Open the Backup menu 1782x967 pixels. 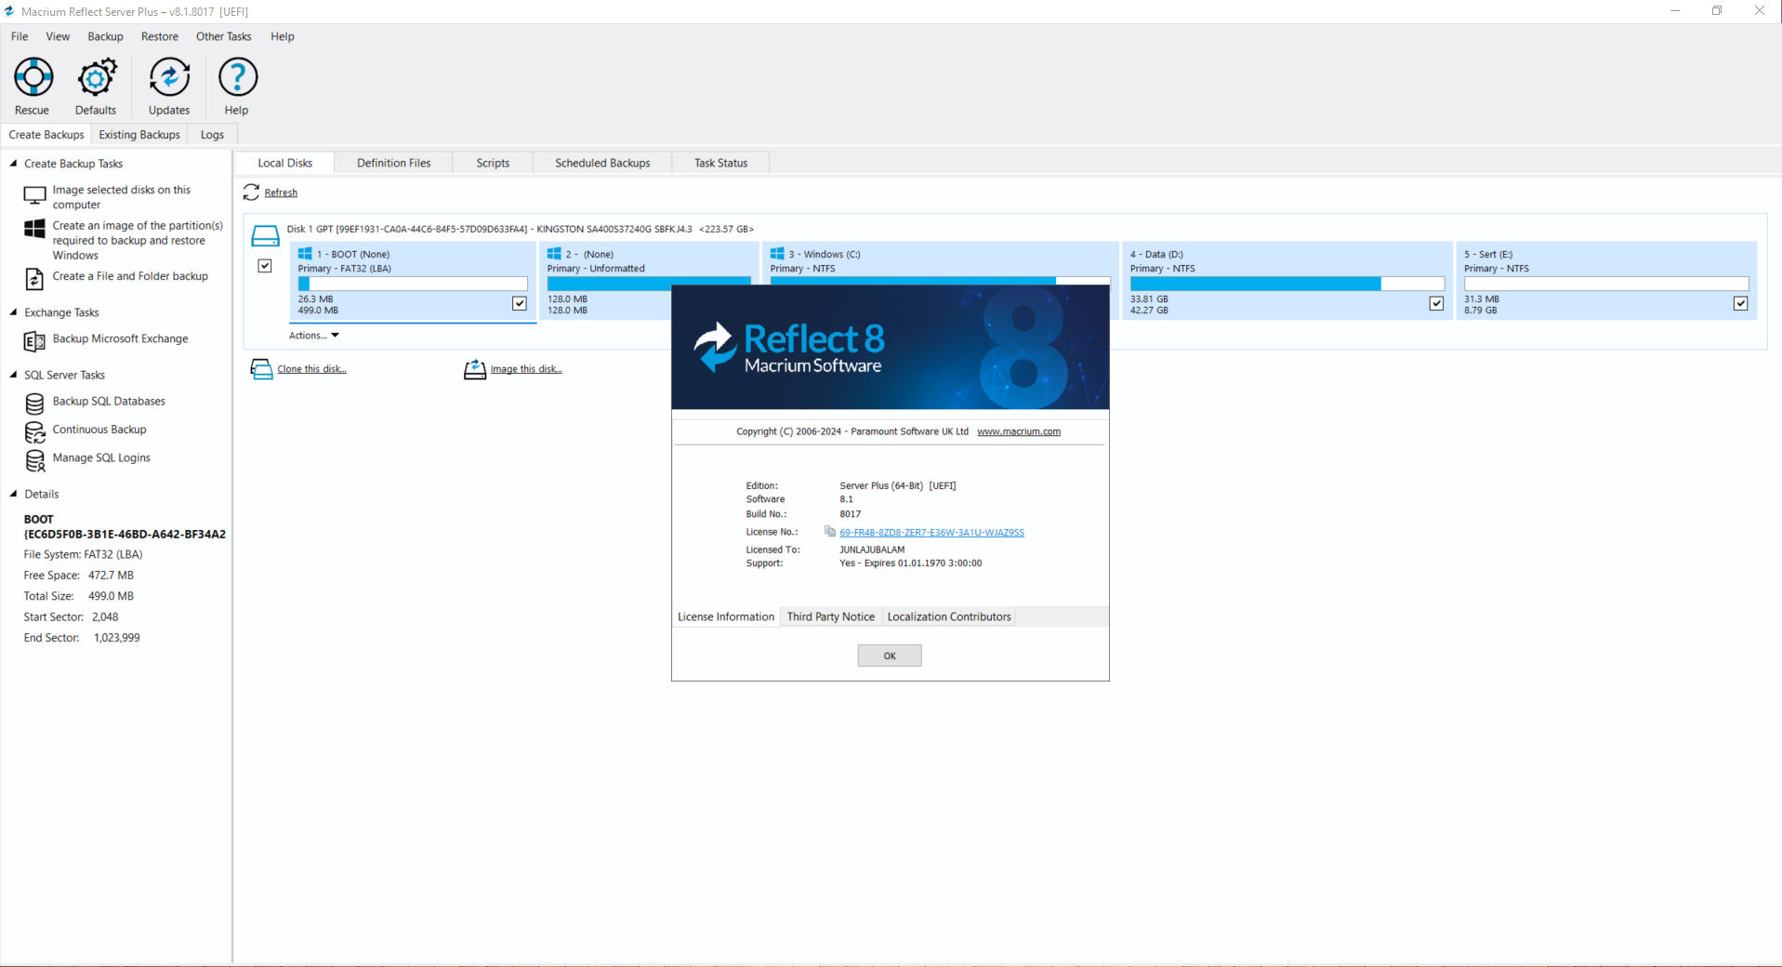click(x=105, y=36)
